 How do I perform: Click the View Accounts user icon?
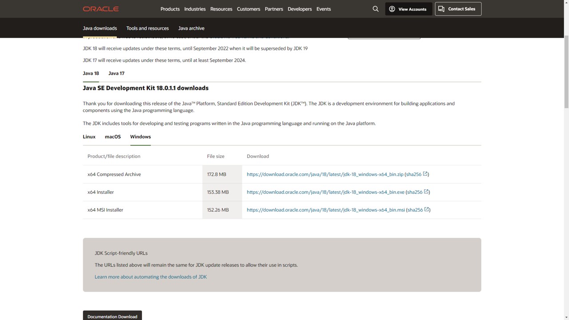pyautogui.click(x=392, y=9)
